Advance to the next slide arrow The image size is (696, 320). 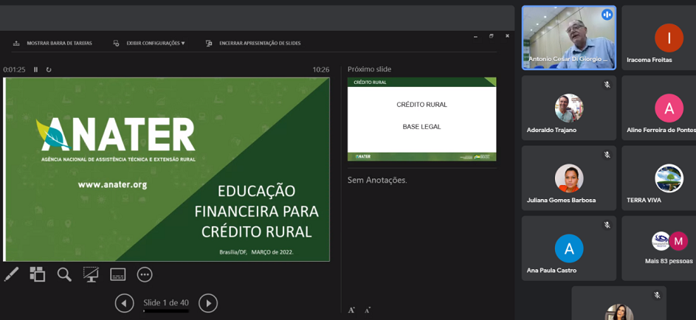[x=208, y=303]
